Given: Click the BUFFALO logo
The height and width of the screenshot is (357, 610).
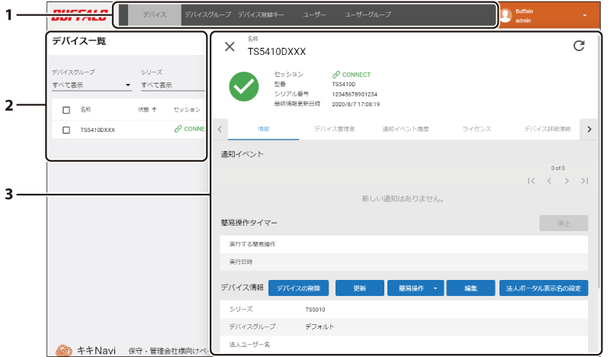Looking at the screenshot, I should [80, 15].
